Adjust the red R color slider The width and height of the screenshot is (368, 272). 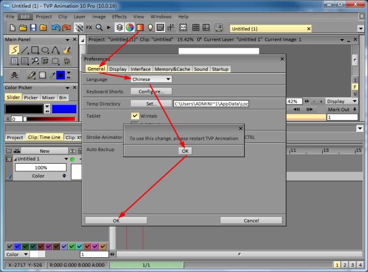[51, 119]
